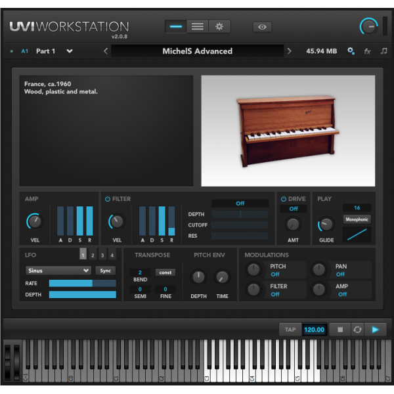394x394 pixels.
Task: Click the A1 part label
Action: pyautogui.click(x=25, y=51)
